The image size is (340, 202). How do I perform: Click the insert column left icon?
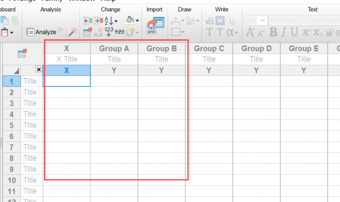point(88,21)
